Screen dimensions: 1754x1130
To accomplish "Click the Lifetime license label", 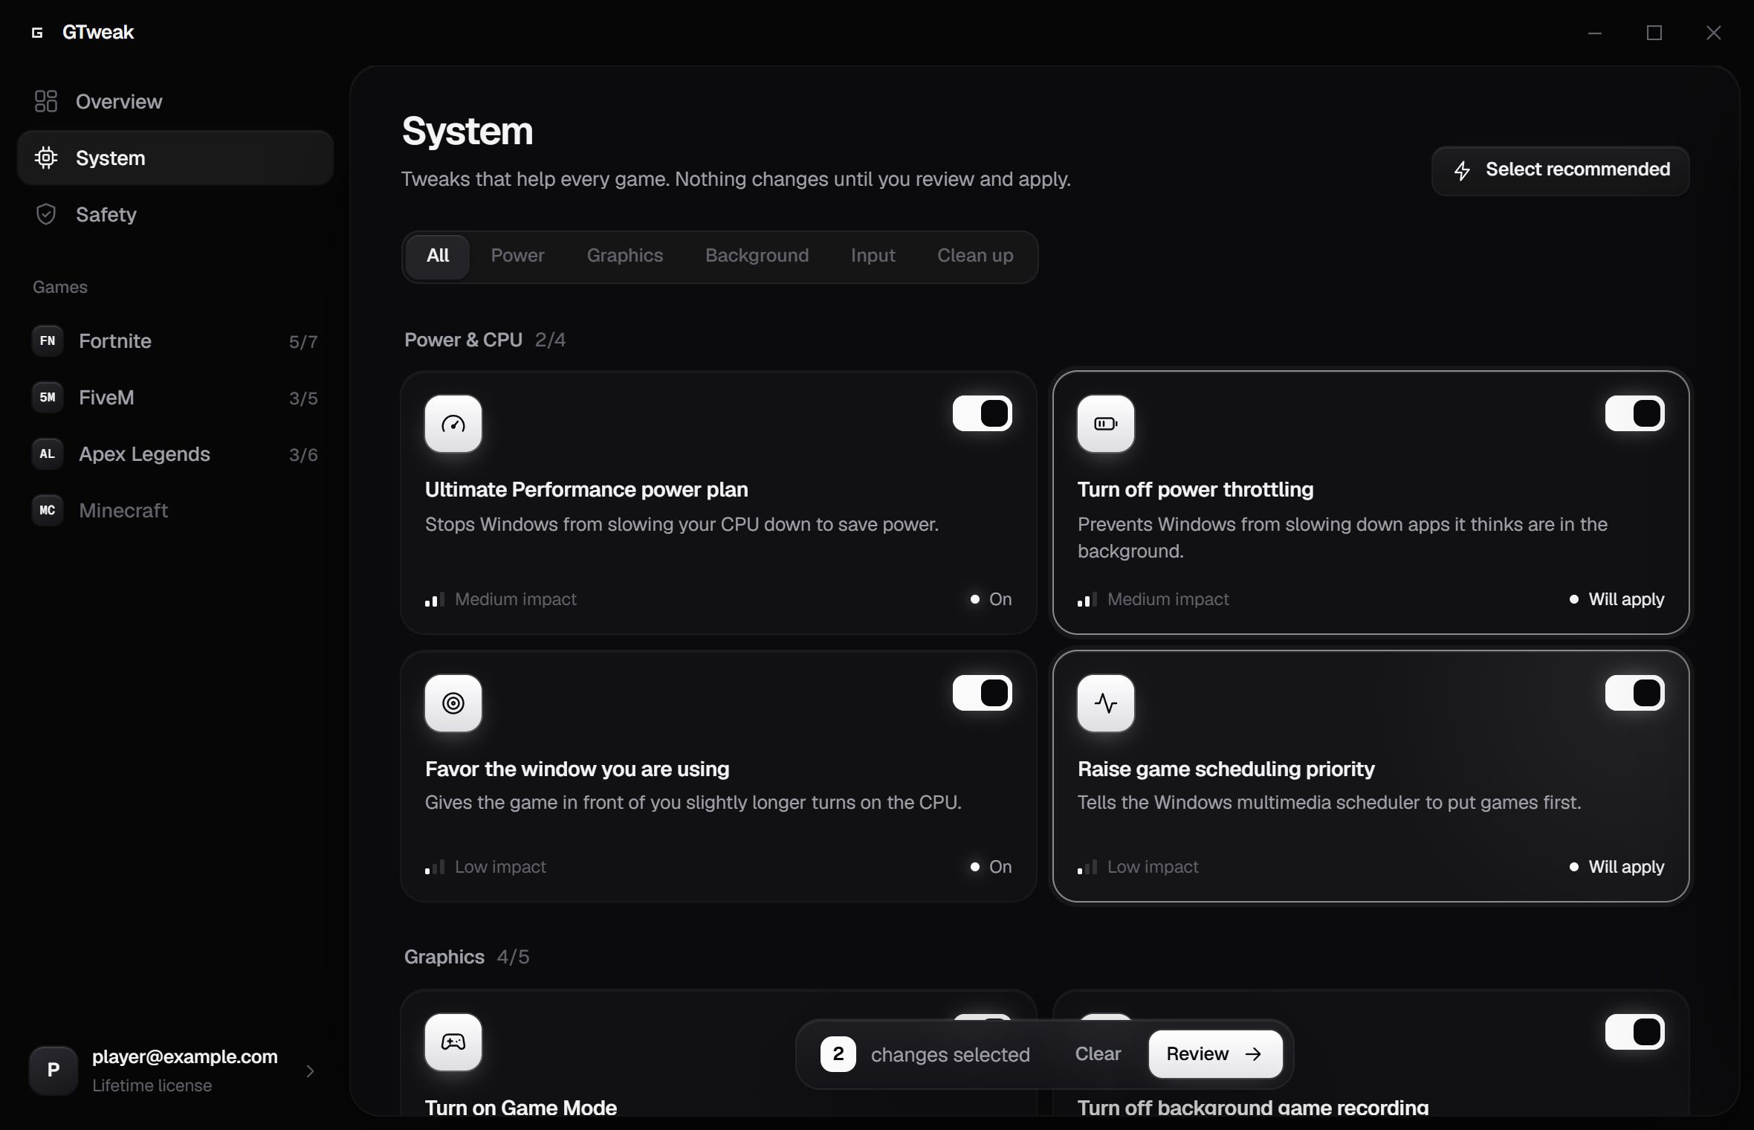I will pos(152,1085).
